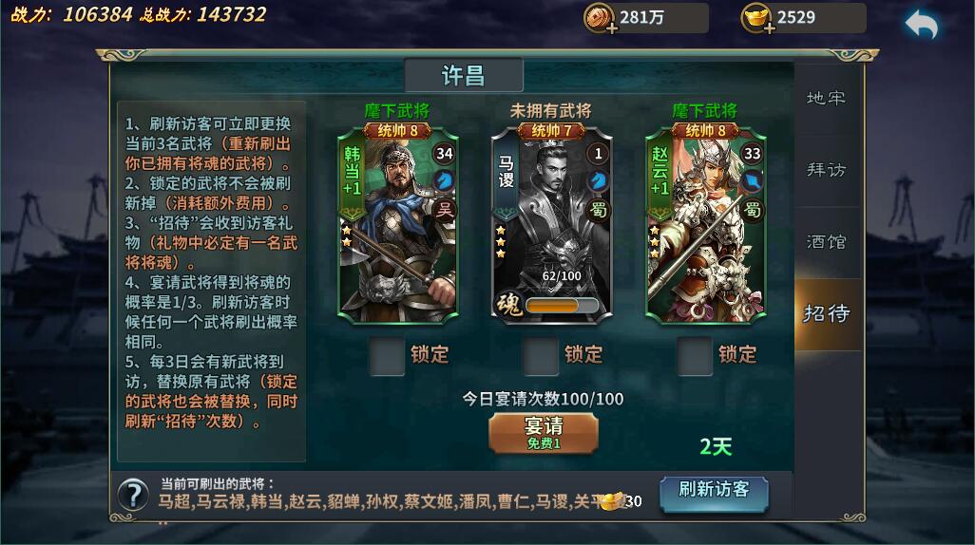
Task: Click 赵云's level 33 badge
Action: (x=752, y=154)
